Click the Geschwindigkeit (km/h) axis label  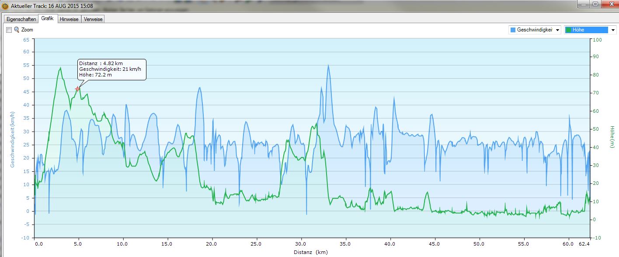[13, 138]
